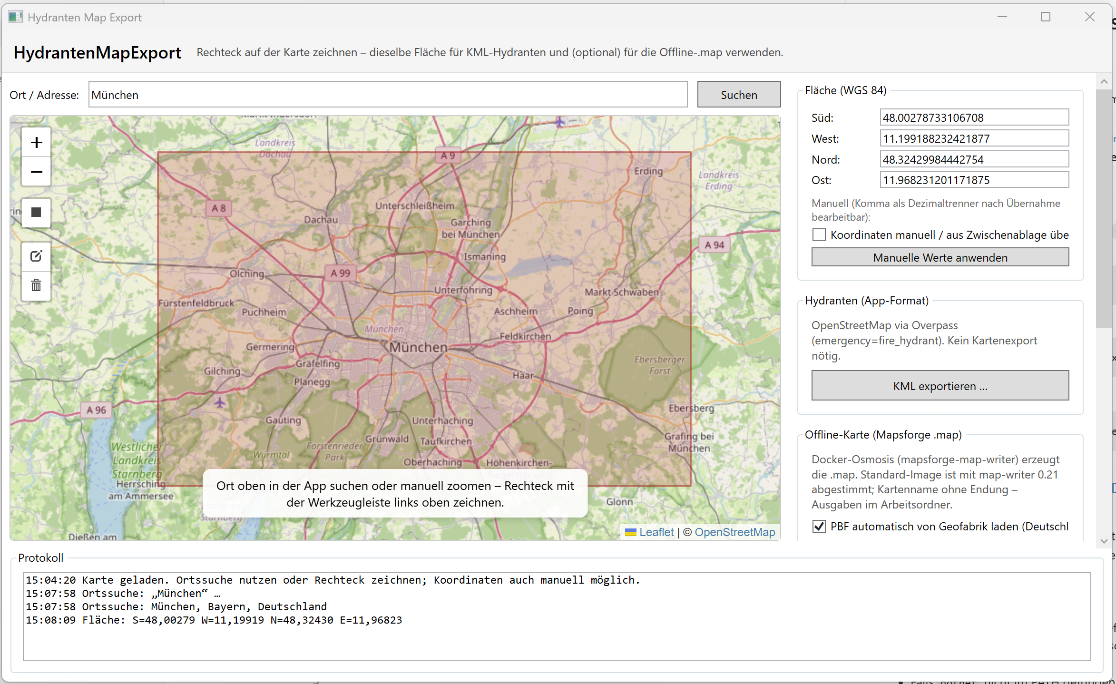Click the Markt Schwaben map label
Screen dimensions: 1116x684
622,292
